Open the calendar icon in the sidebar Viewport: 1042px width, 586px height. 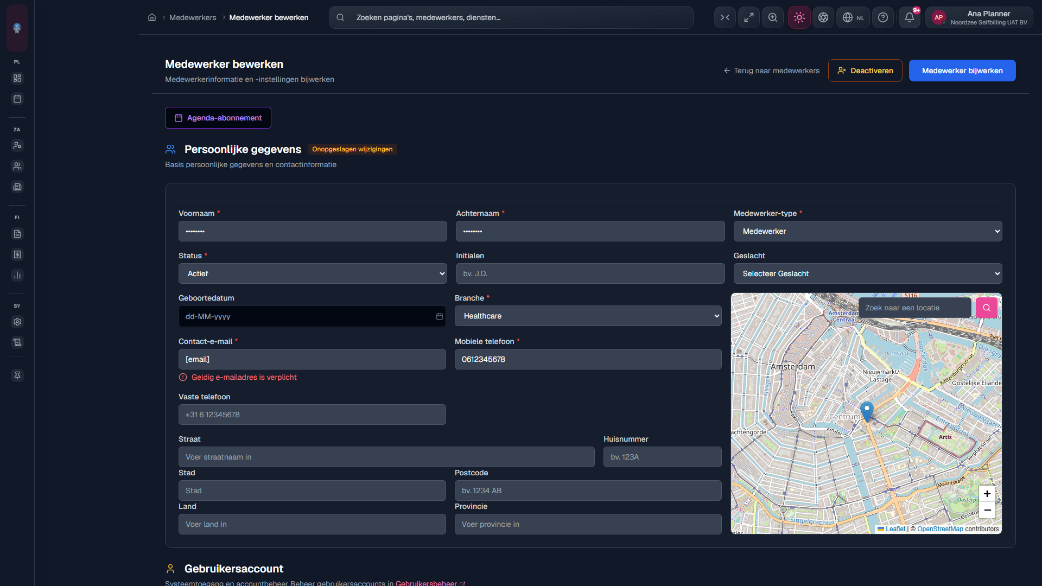coord(17,99)
